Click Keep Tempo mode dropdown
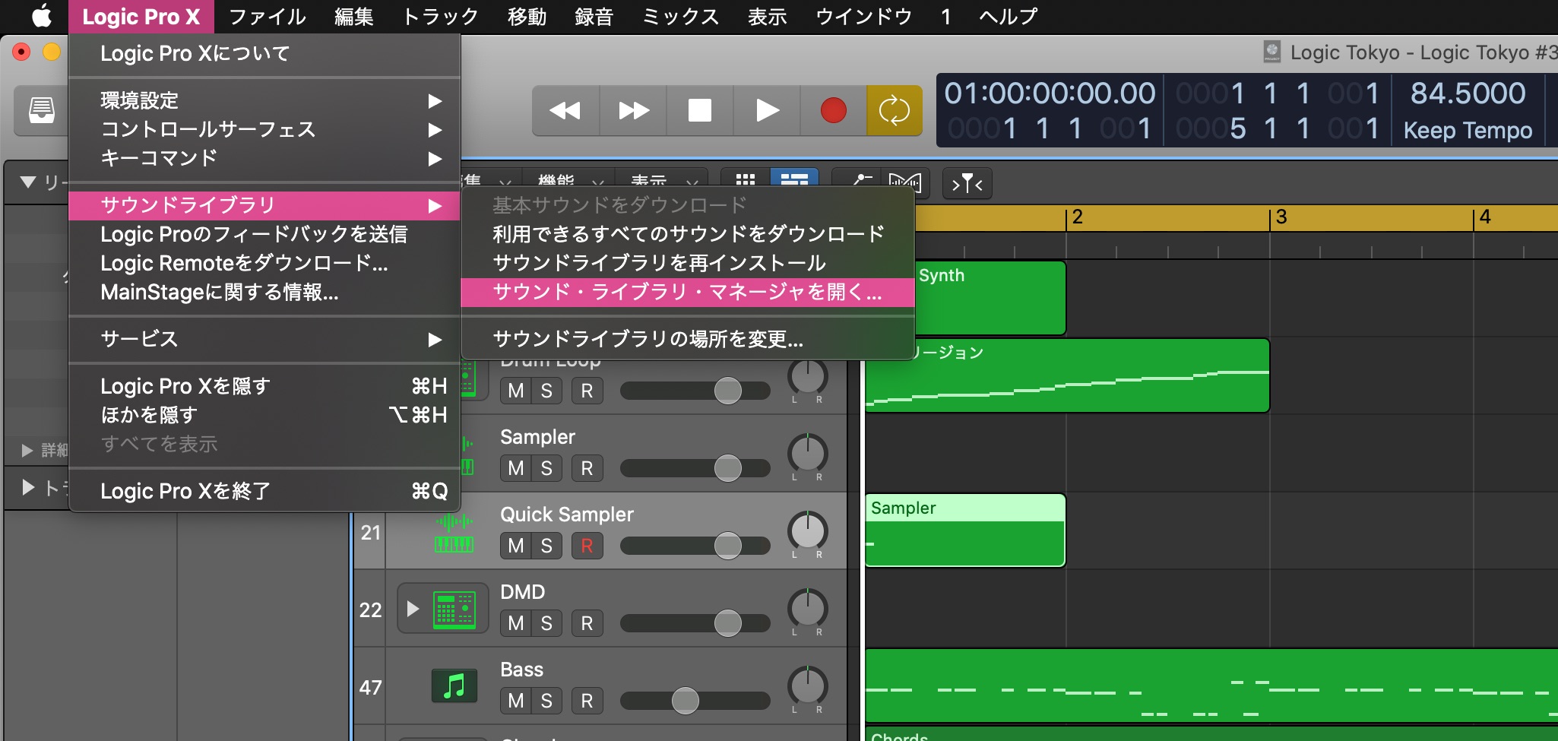Screen dimensions: 1558x741 pyautogui.click(x=1468, y=131)
